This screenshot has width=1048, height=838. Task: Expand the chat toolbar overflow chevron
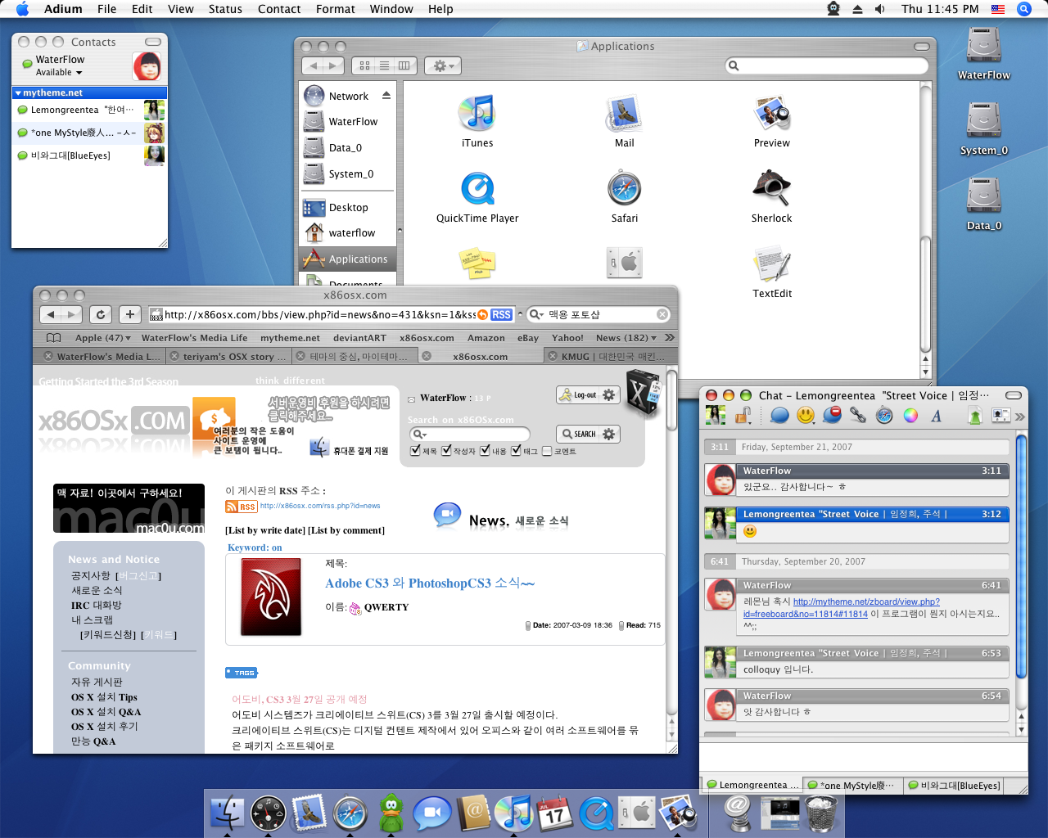(x=1020, y=417)
